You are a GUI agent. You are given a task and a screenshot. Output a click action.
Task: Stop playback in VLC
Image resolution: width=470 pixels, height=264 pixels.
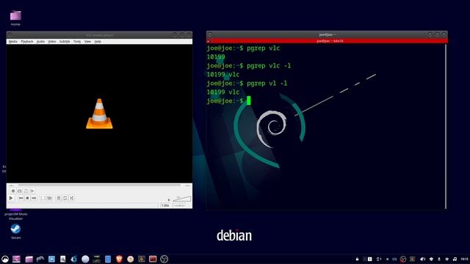pos(27,198)
